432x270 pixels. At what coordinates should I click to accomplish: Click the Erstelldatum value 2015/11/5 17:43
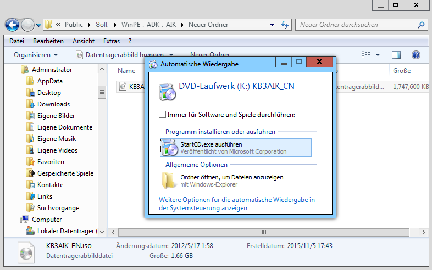(309, 245)
